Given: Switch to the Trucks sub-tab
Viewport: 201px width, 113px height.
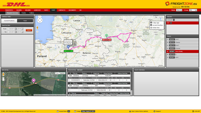Looking at the screenshot, I should pos(24,13).
